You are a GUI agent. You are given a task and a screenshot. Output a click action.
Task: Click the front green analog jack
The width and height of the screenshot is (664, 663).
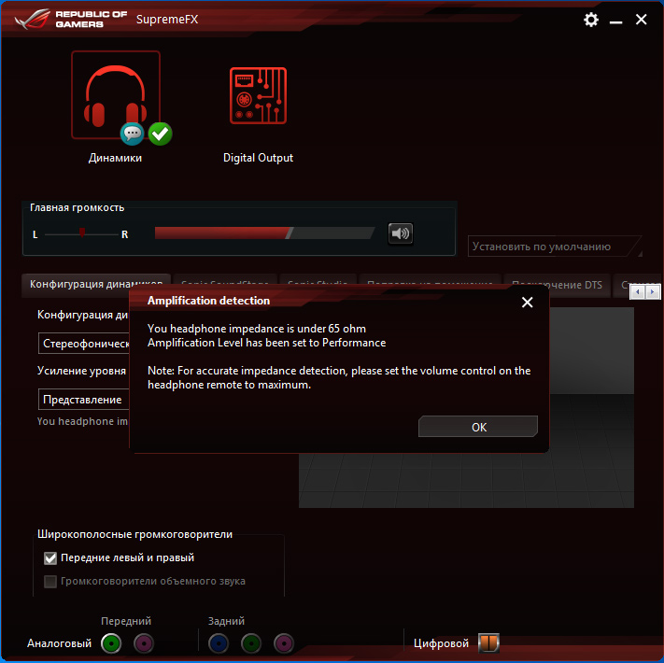click(x=111, y=643)
